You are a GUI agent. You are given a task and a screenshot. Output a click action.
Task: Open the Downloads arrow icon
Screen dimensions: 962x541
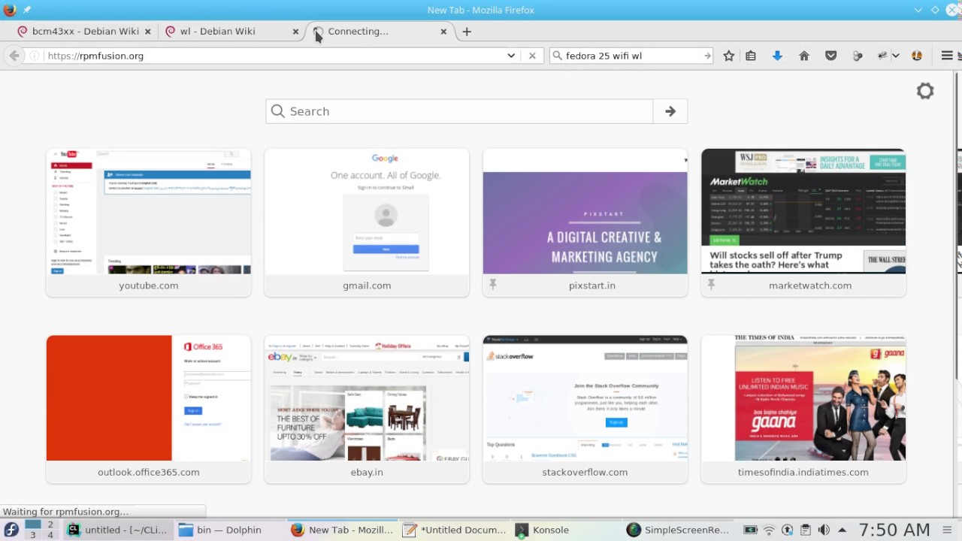click(777, 56)
